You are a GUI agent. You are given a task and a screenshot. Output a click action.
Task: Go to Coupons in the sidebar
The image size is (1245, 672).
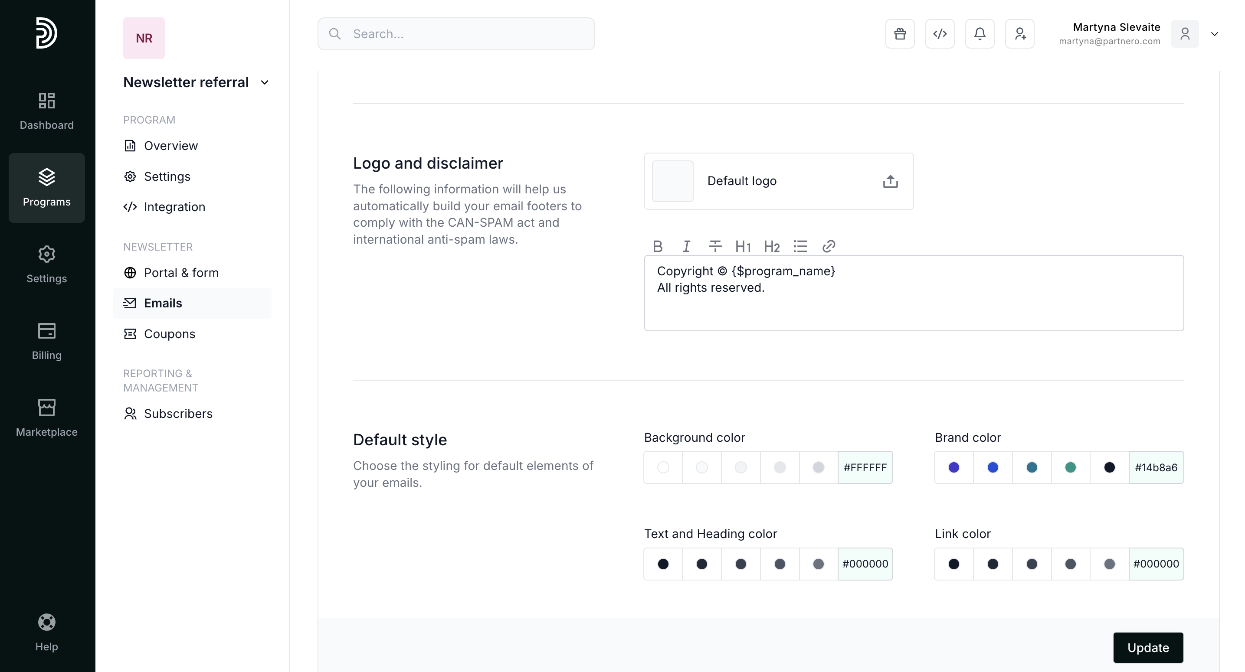click(169, 334)
